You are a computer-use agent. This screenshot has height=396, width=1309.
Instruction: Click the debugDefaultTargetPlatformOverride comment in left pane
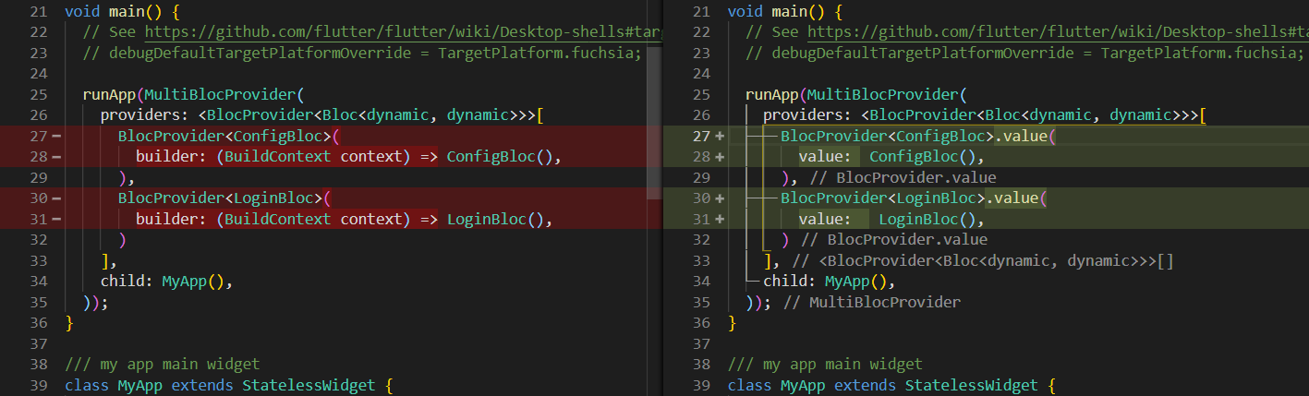[362, 53]
